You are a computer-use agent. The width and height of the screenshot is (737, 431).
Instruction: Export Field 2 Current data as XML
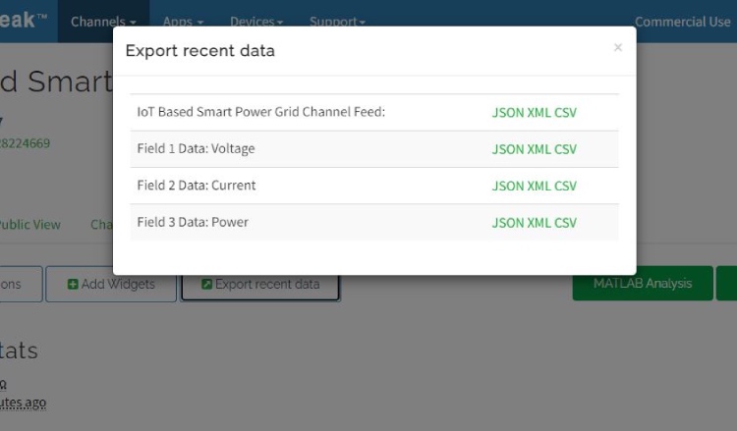coord(539,186)
